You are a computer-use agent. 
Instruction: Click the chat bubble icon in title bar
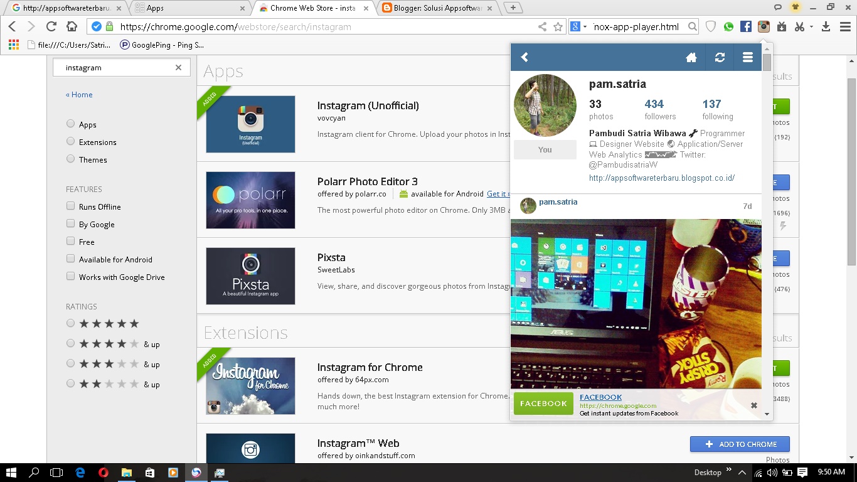coord(778,8)
